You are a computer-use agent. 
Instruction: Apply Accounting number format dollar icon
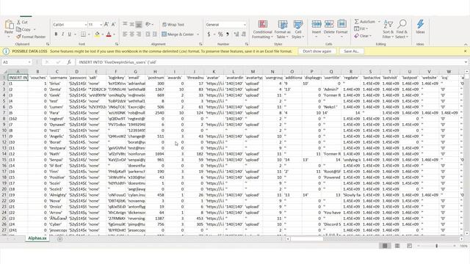209,34
